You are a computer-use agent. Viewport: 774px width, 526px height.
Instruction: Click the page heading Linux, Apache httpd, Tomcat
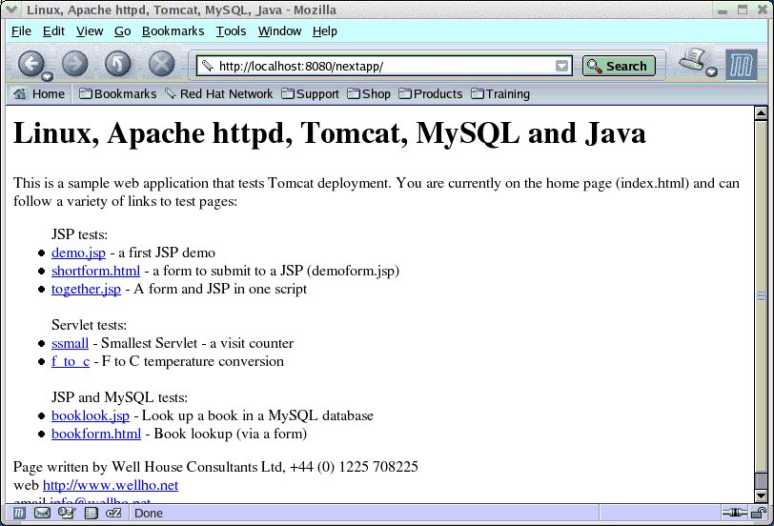329,133
